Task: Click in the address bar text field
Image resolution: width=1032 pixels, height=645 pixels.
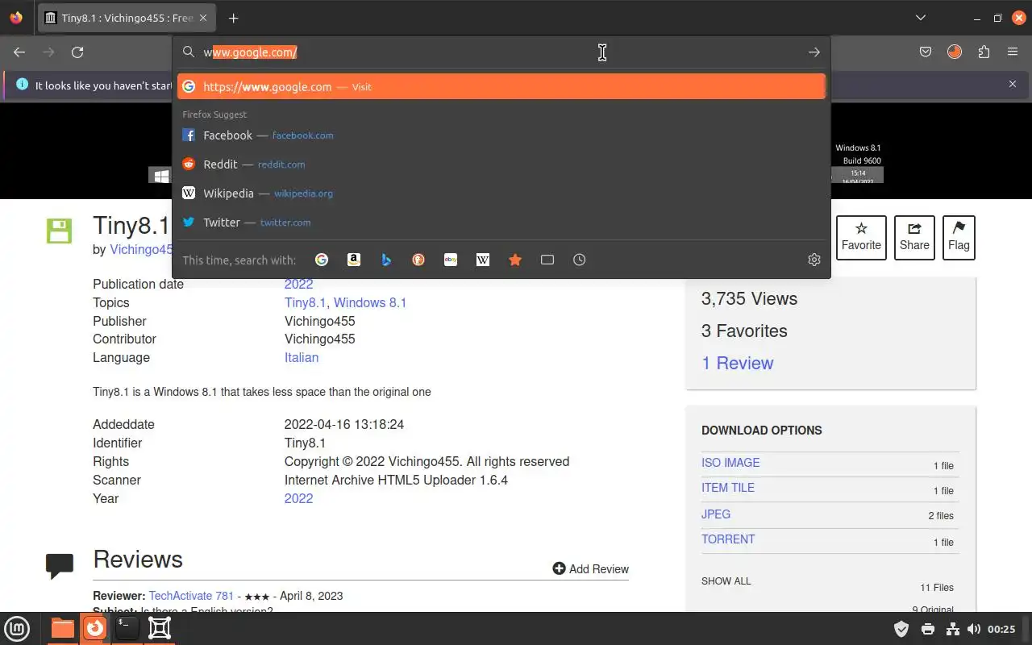Action: (x=500, y=52)
